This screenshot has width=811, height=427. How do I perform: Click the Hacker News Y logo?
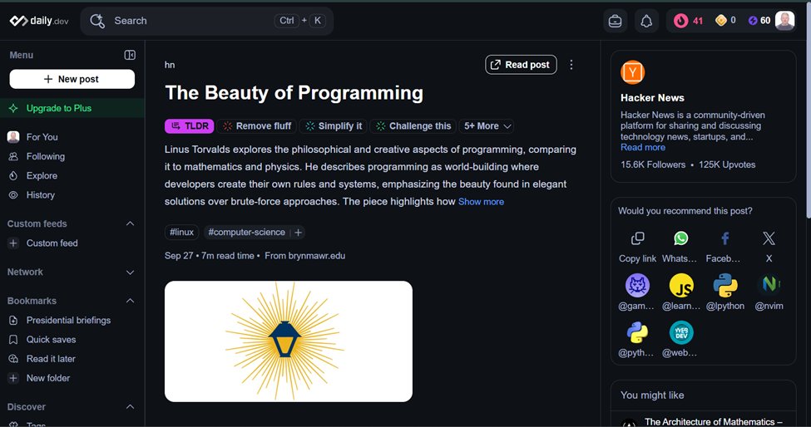(x=632, y=72)
